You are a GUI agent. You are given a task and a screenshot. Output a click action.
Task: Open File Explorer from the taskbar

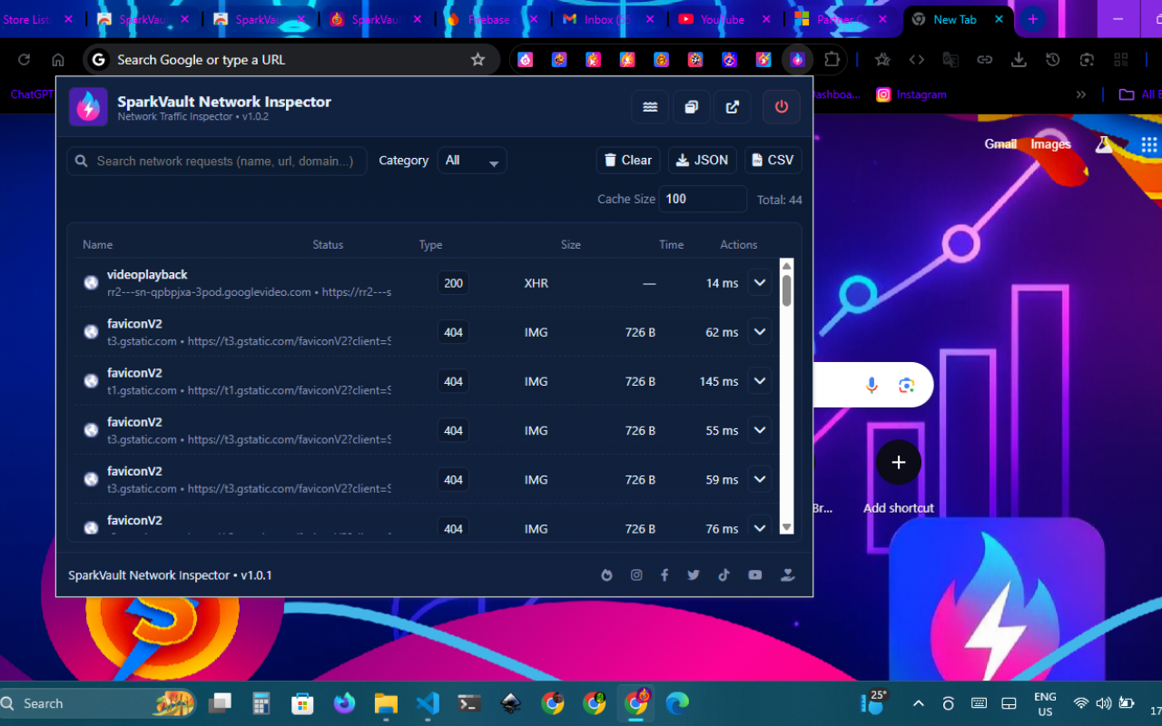pyautogui.click(x=386, y=703)
